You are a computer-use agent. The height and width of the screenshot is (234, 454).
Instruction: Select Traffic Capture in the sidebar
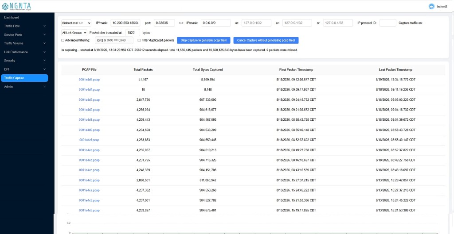point(24,78)
